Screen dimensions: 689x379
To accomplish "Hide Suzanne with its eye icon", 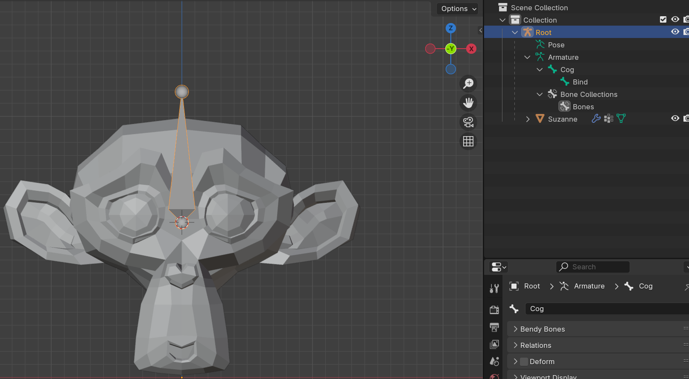I will tap(675, 118).
